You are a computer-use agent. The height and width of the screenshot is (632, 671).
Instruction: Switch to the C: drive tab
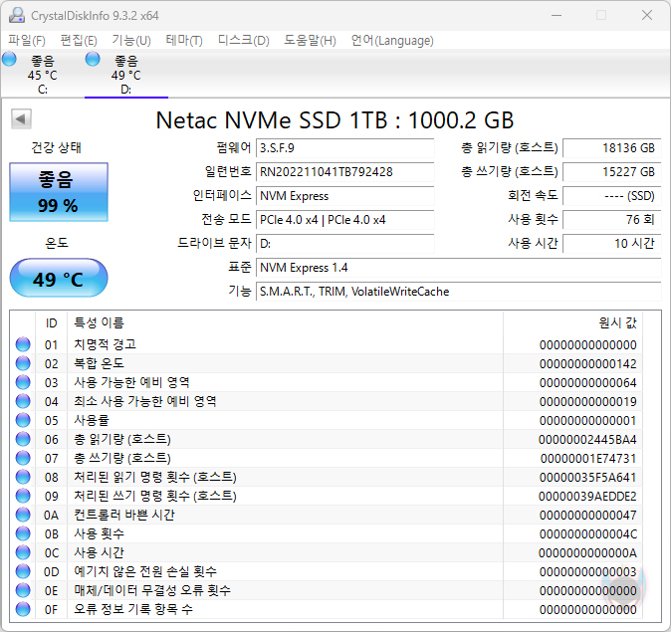pyautogui.click(x=43, y=74)
